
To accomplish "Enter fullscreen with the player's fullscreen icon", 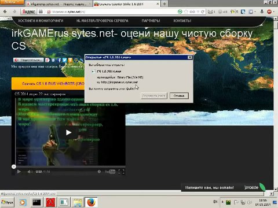I will pyautogui.click(x=121, y=172).
